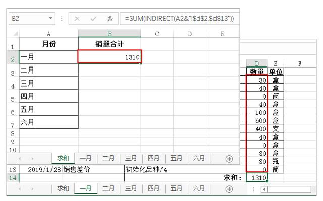Click cell showing 销售差价
This screenshot has width=323, height=201.
coord(93,170)
